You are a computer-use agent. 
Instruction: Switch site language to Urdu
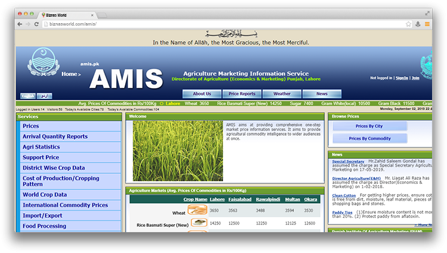tap(44, 96)
